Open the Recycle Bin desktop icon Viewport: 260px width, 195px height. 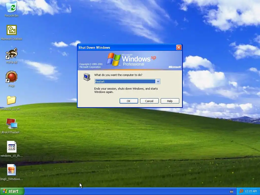[x=11, y=7]
